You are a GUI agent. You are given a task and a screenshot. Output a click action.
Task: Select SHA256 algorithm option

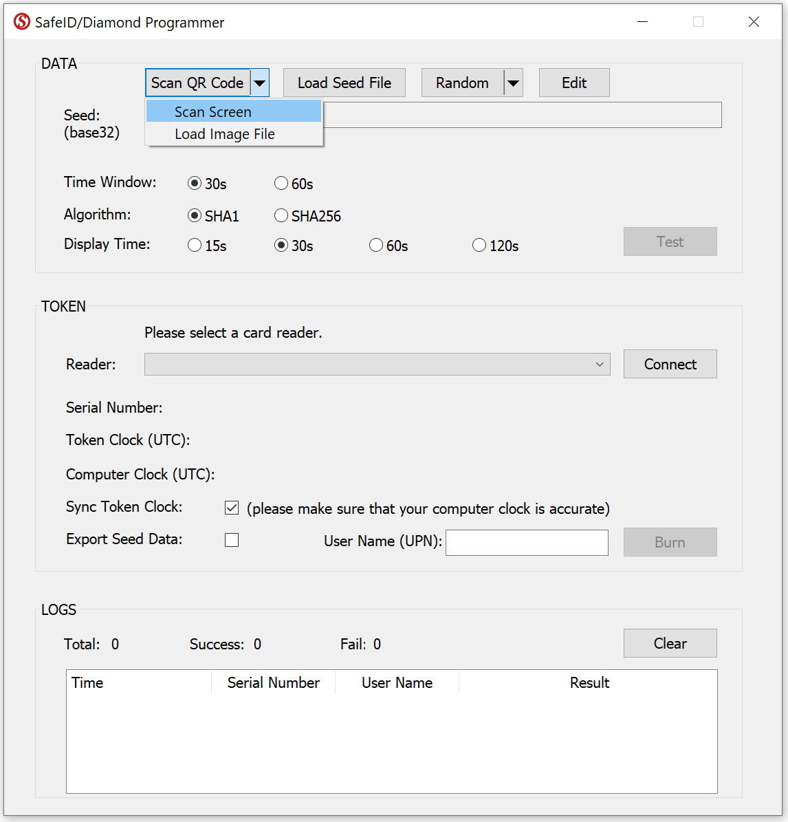281,216
